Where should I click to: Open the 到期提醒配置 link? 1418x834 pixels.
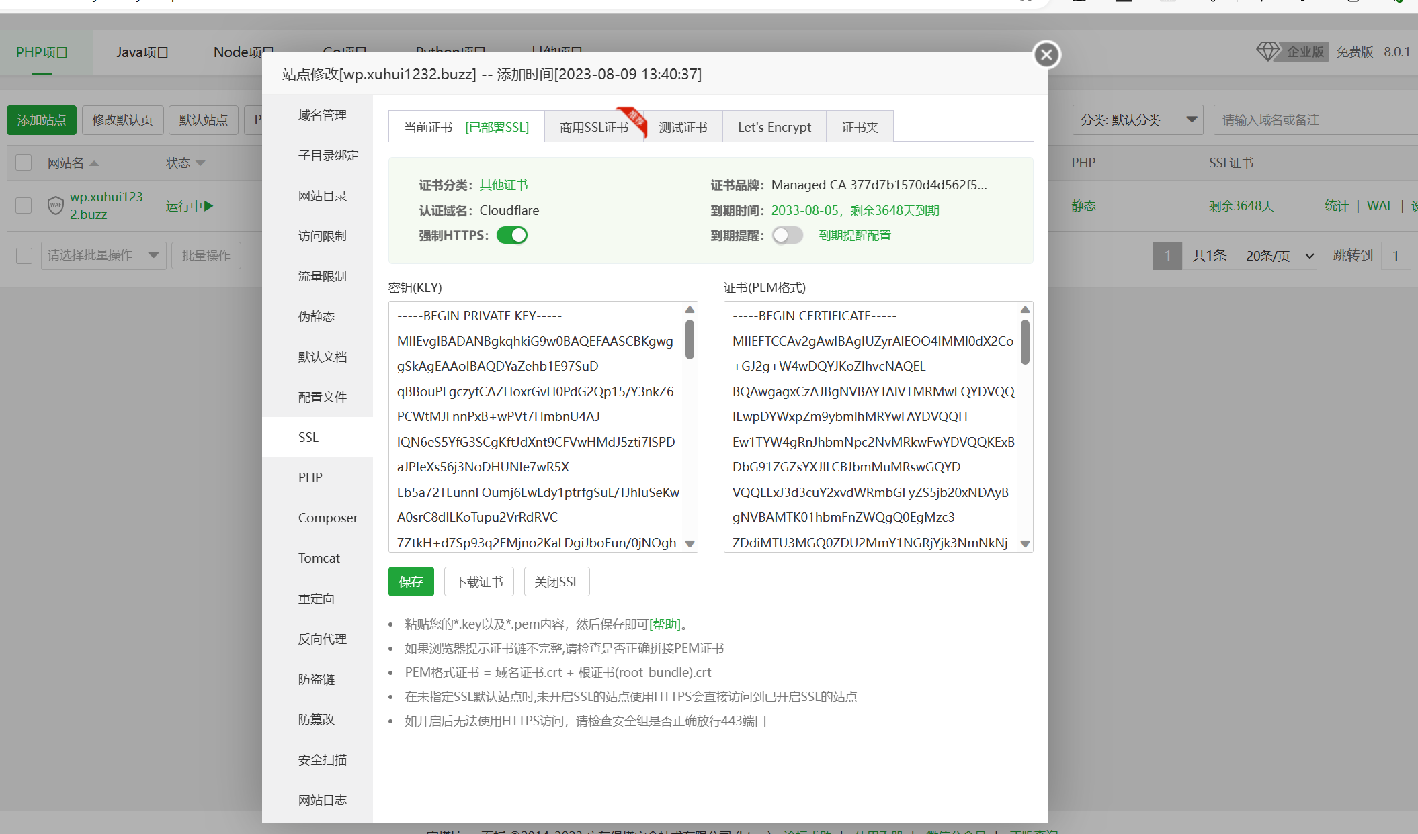point(855,236)
